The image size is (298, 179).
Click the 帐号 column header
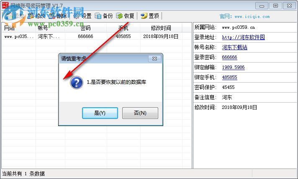coord(50,28)
